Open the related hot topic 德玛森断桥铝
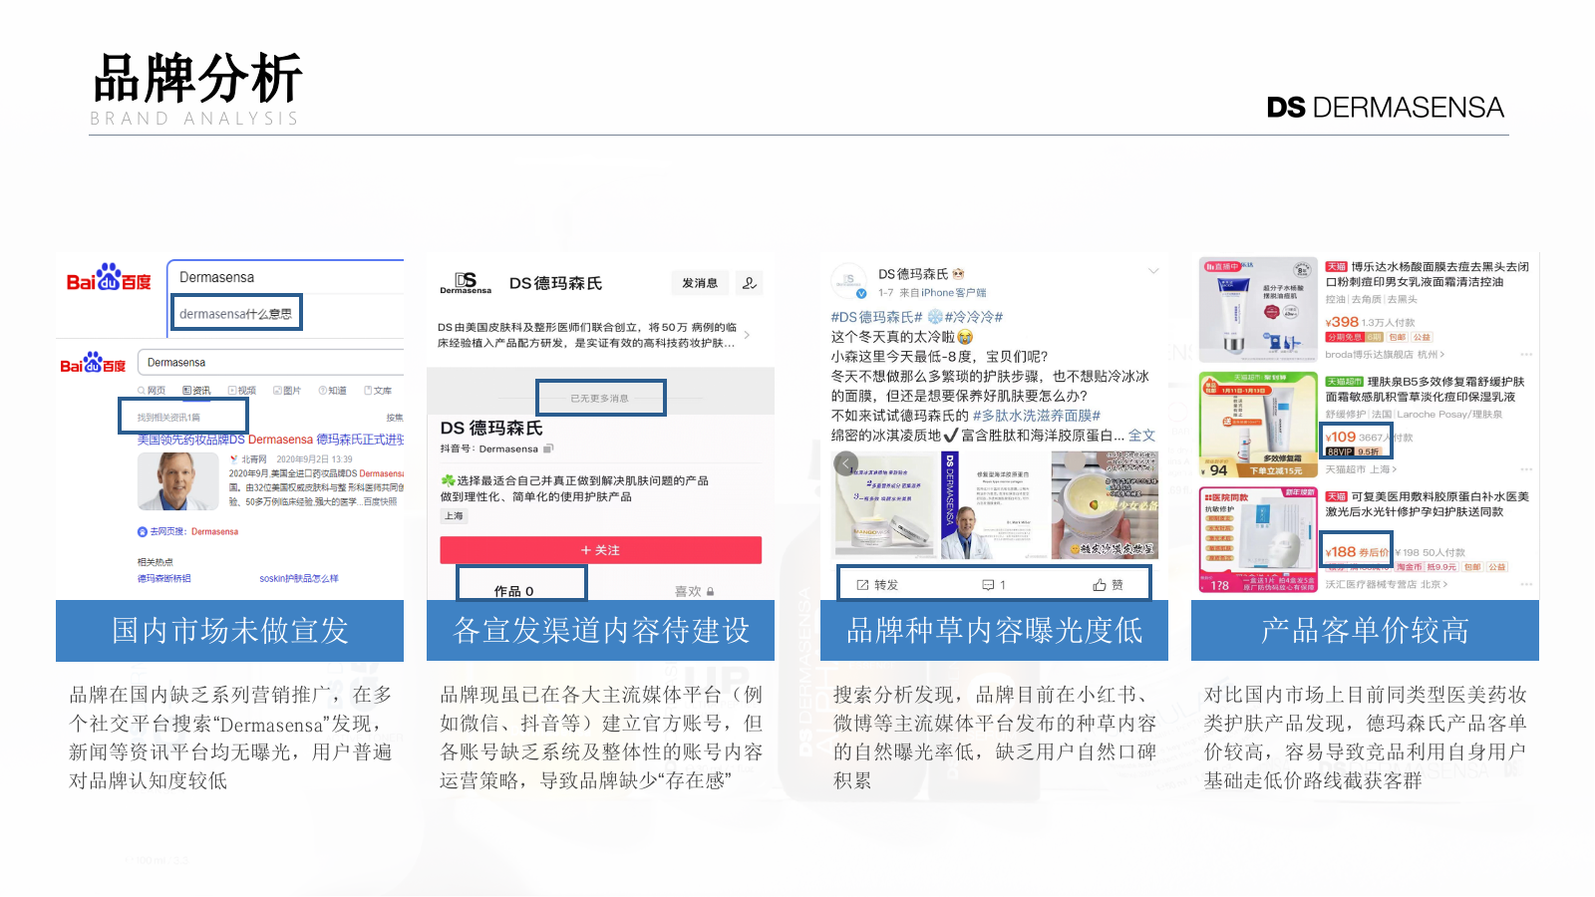Viewport: 1595px width, 897px height. (x=163, y=578)
